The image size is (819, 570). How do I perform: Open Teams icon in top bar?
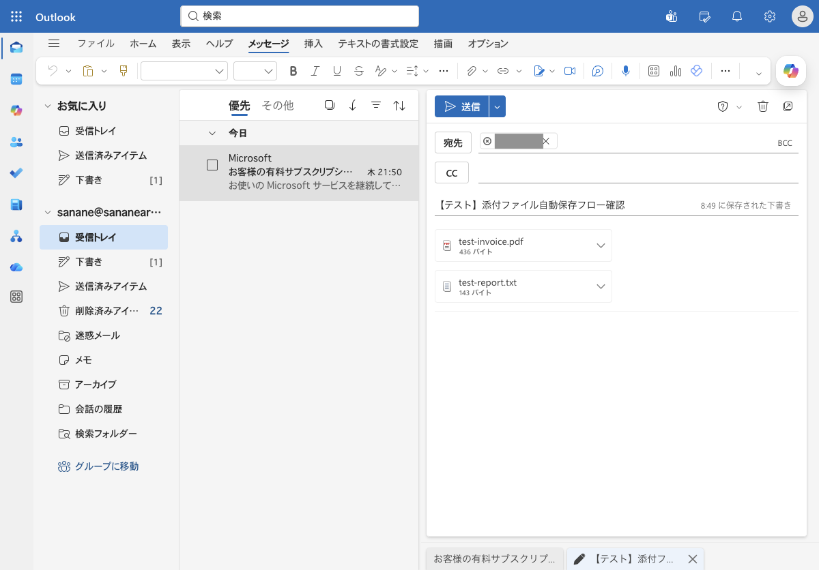tap(672, 17)
